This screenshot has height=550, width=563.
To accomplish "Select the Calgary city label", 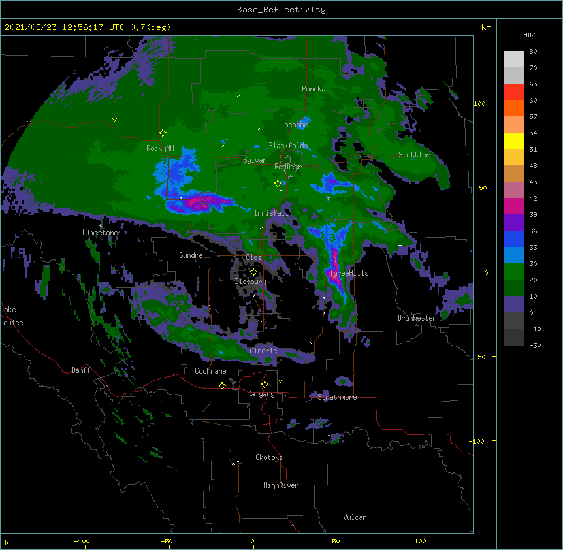I will pos(261,394).
